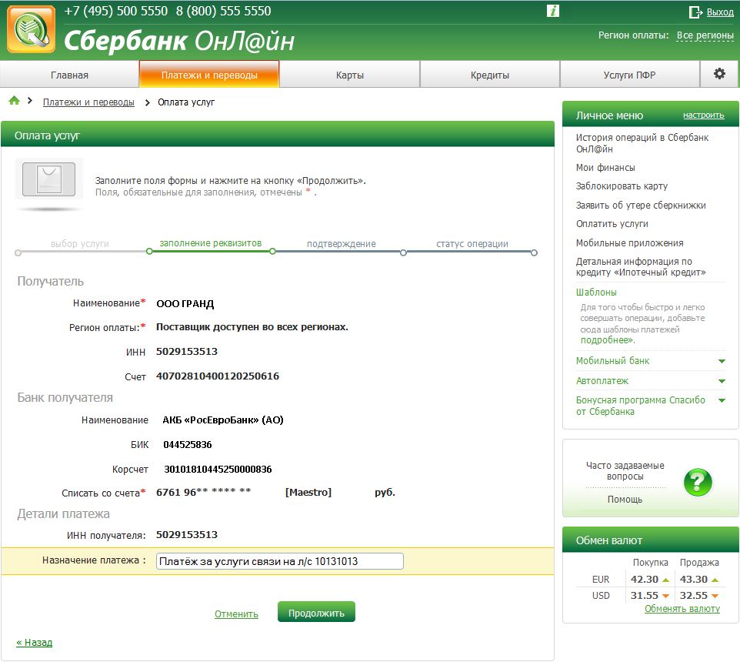
Task: Click the service payment form illustration
Action: [x=49, y=179]
